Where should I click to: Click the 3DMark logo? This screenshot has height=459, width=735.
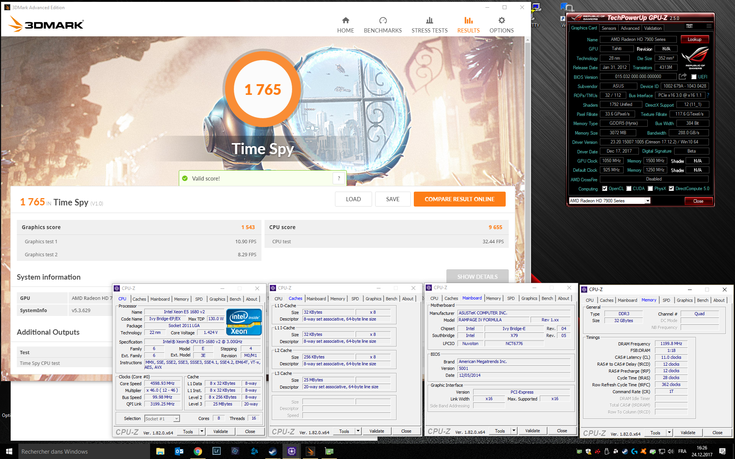point(46,24)
